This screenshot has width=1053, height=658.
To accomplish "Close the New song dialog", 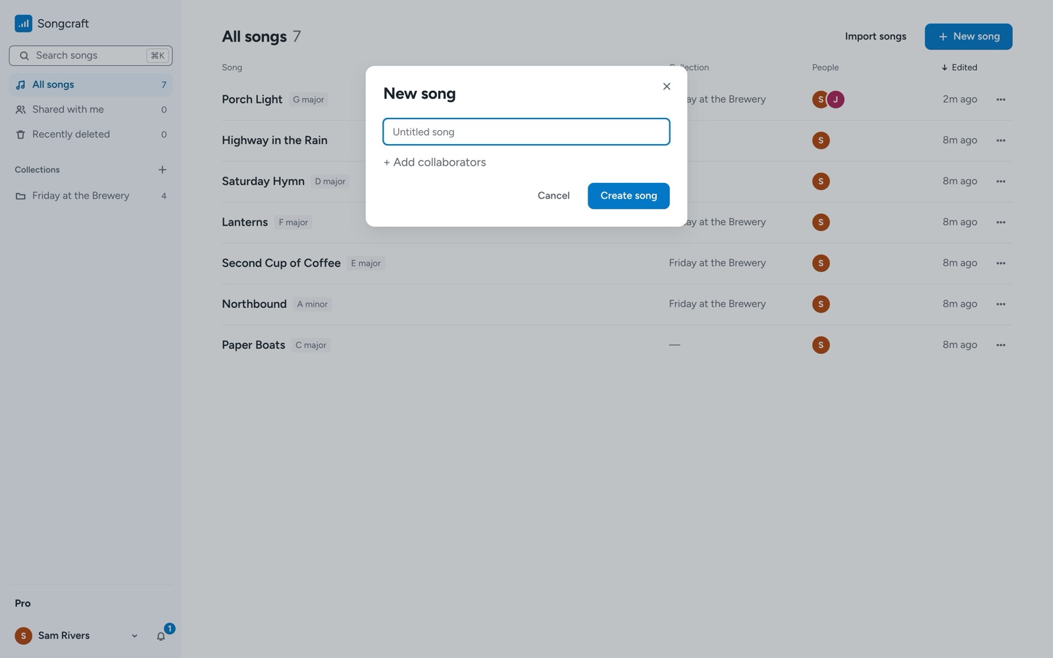I will [x=667, y=86].
